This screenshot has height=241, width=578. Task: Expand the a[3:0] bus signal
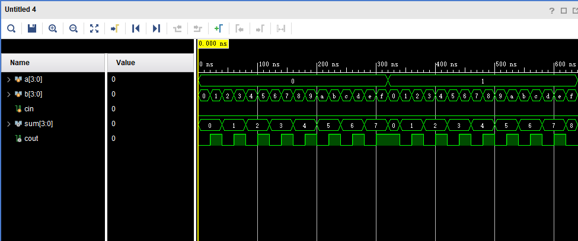click(x=8, y=79)
